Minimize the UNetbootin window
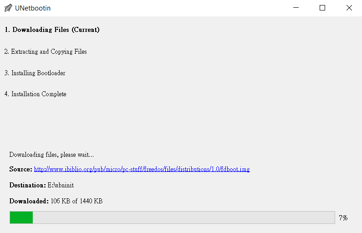Image resolution: width=362 pixels, height=233 pixels. tap(296, 8)
